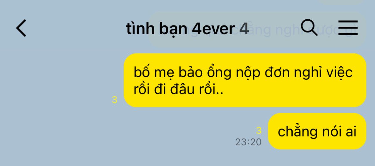The width and height of the screenshot is (375, 166).
Task: Tap the unread count '3' beside long message
Action: (x=115, y=100)
